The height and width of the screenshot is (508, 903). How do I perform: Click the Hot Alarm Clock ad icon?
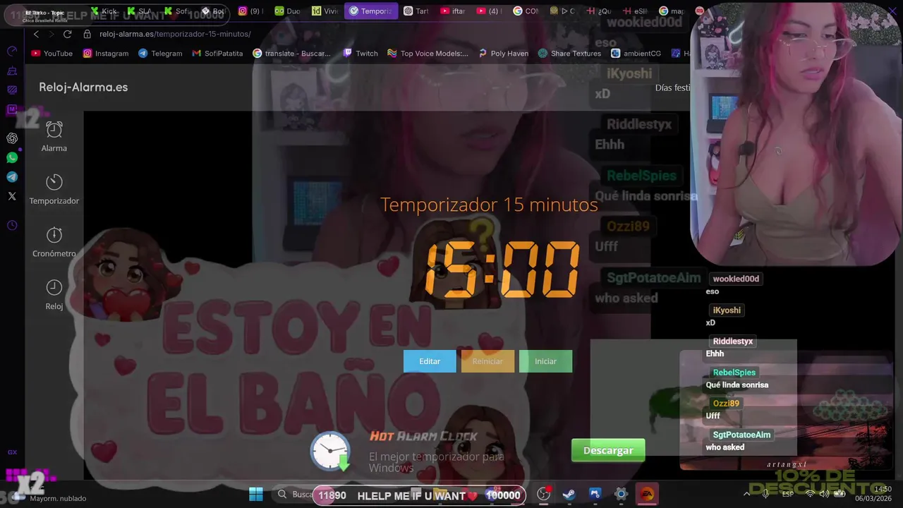click(330, 451)
